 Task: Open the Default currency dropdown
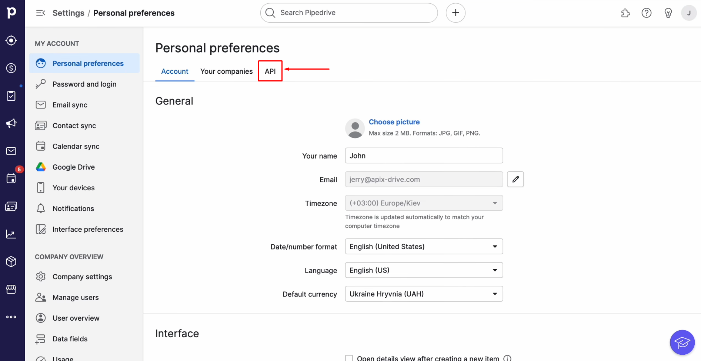pos(423,294)
